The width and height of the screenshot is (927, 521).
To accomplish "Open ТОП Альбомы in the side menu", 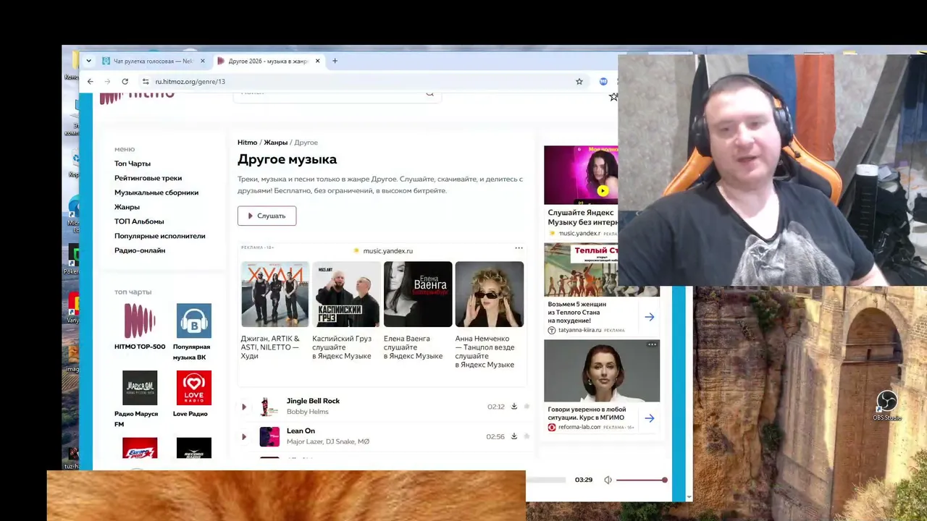I will point(139,221).
